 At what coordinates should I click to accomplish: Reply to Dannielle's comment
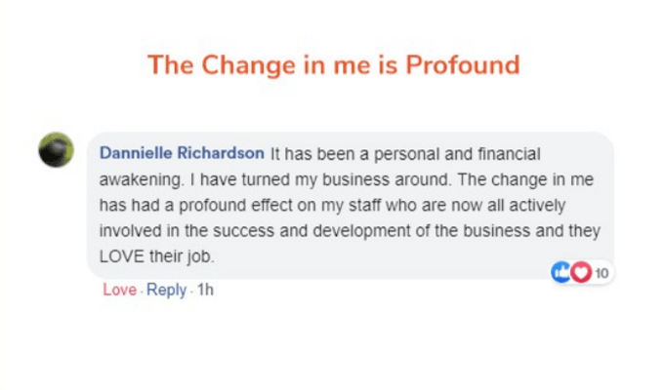pyautogui.click(x=166, y=291)
